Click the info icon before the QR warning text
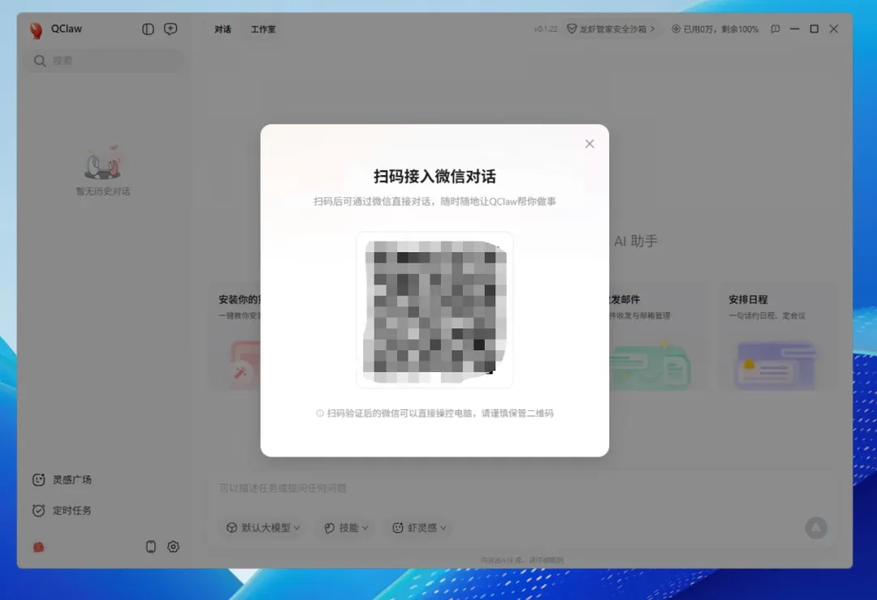This screenshot has height=600, width=877. click(320, 414)
